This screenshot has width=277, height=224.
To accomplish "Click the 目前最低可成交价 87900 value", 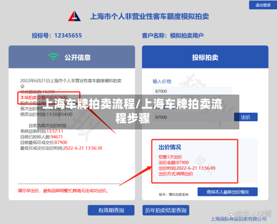I will 61,142.
